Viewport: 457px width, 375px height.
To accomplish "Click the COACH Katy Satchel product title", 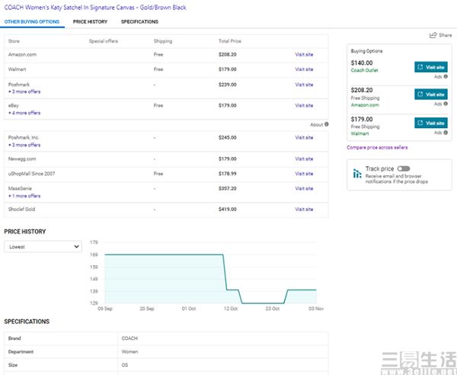I will point(95,7).
